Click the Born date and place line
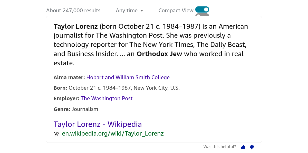This screenshot has height=153, width=308. 117,88
